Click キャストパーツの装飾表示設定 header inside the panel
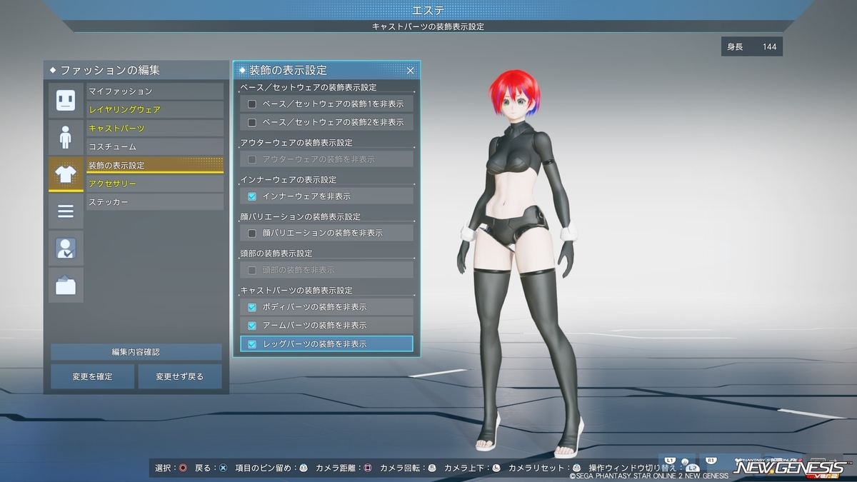 tap(296, 291)
